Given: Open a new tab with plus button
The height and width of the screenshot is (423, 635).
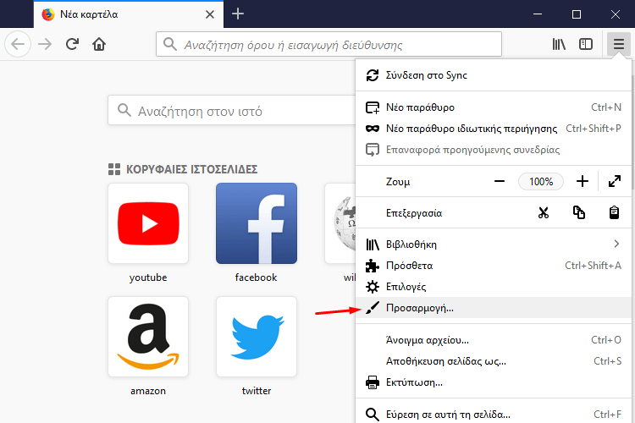Looking at the screenshot, I should [238, 14].
